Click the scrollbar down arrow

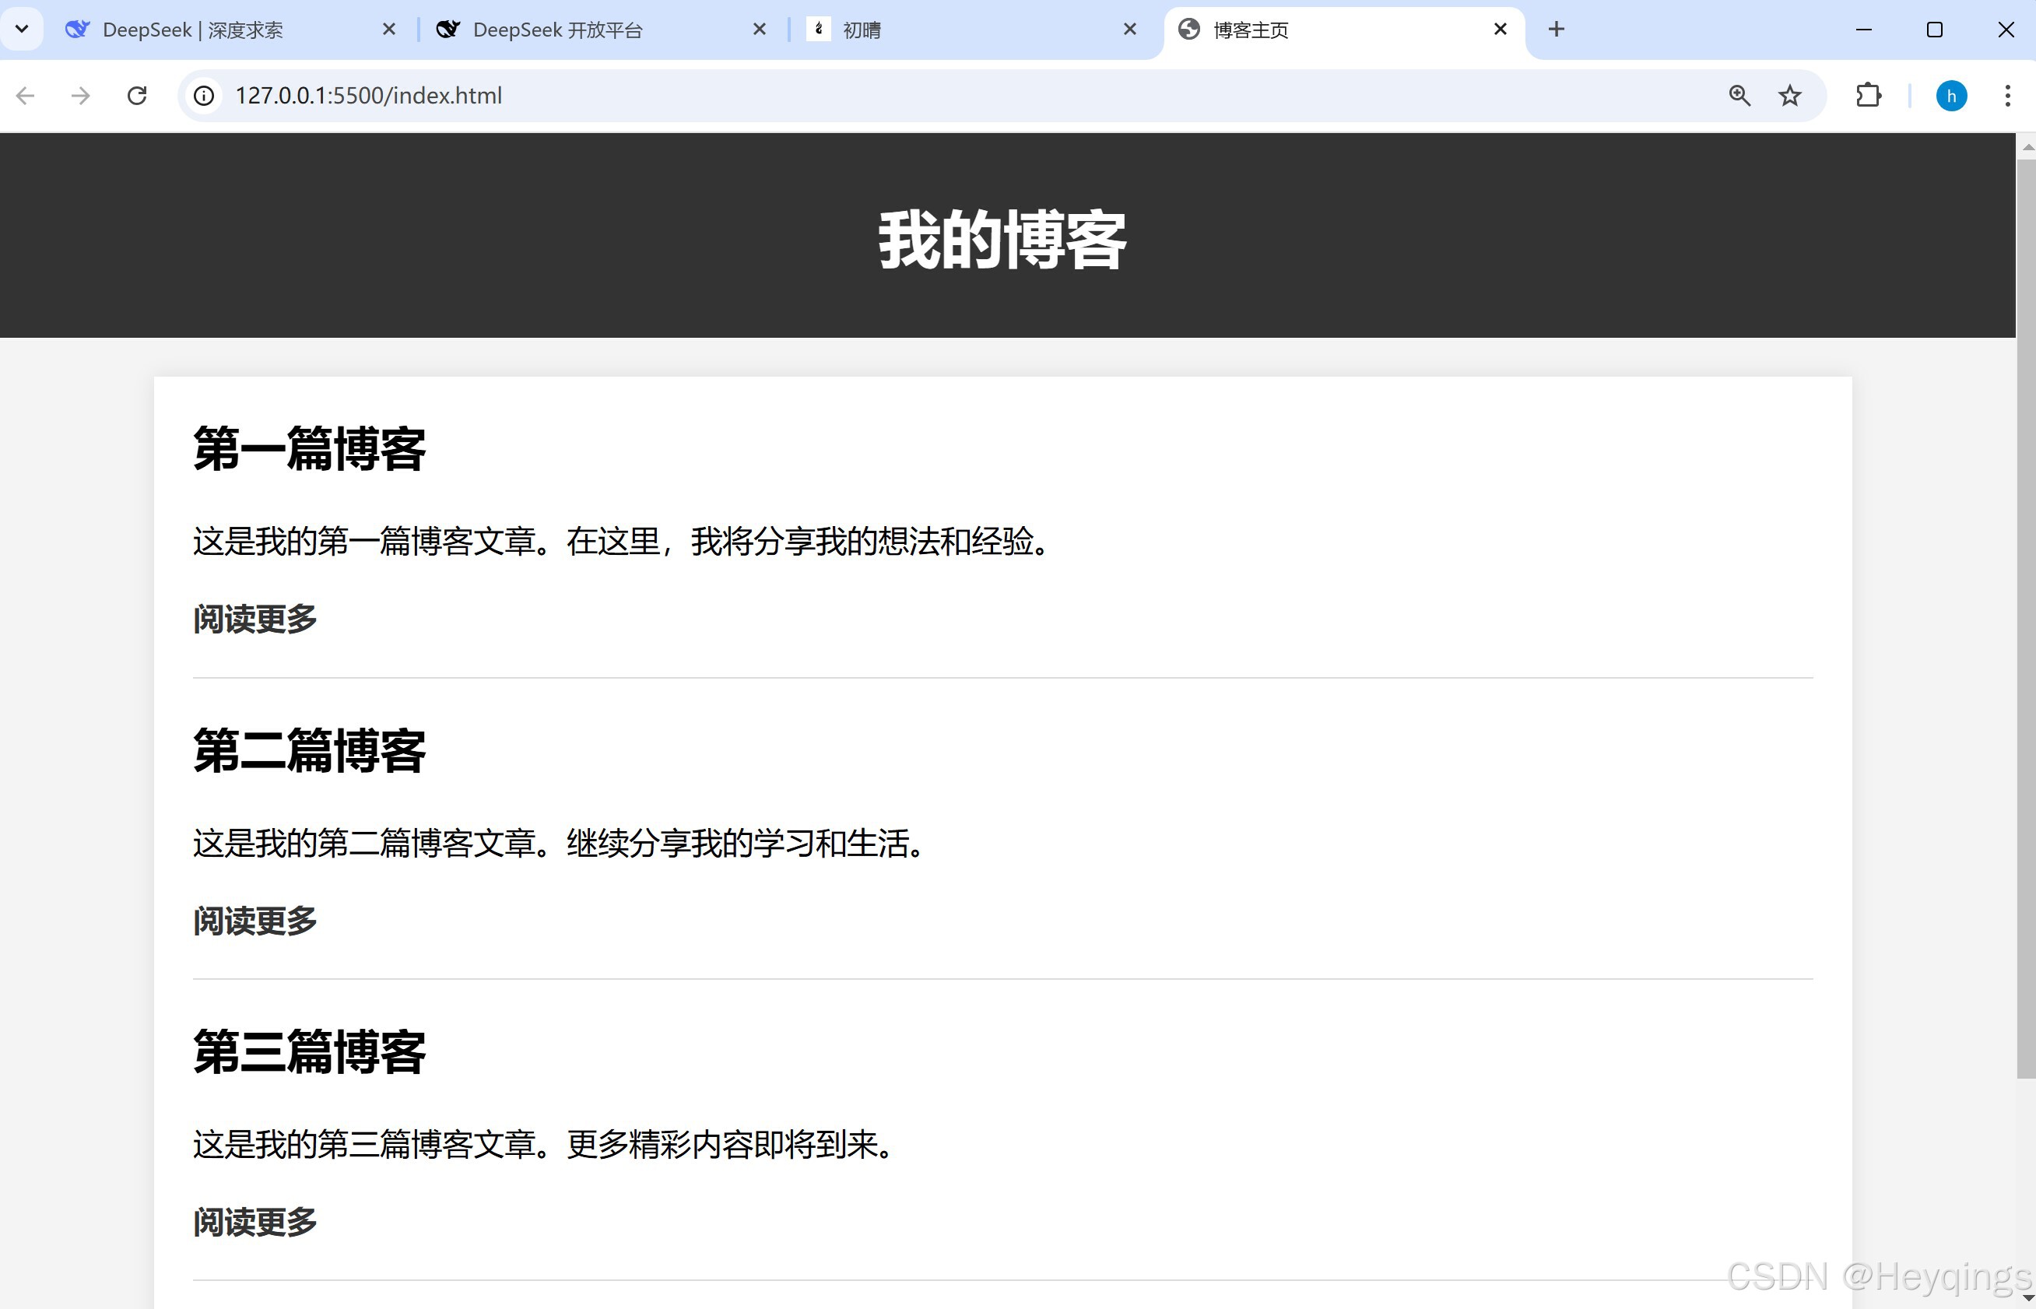(2027, 1298)
